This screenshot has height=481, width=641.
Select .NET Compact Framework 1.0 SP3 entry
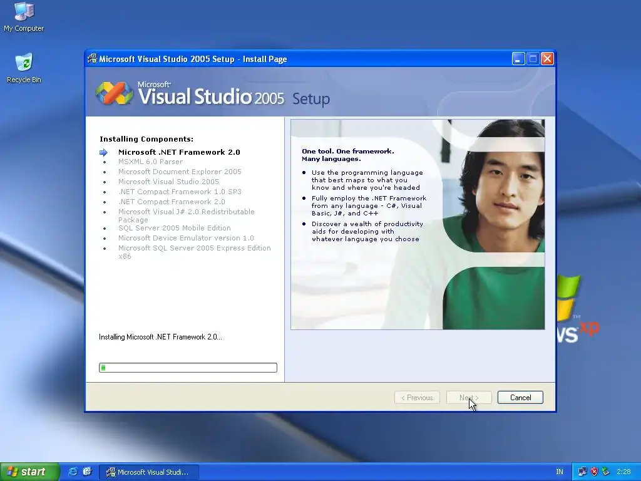coord(180,192)
